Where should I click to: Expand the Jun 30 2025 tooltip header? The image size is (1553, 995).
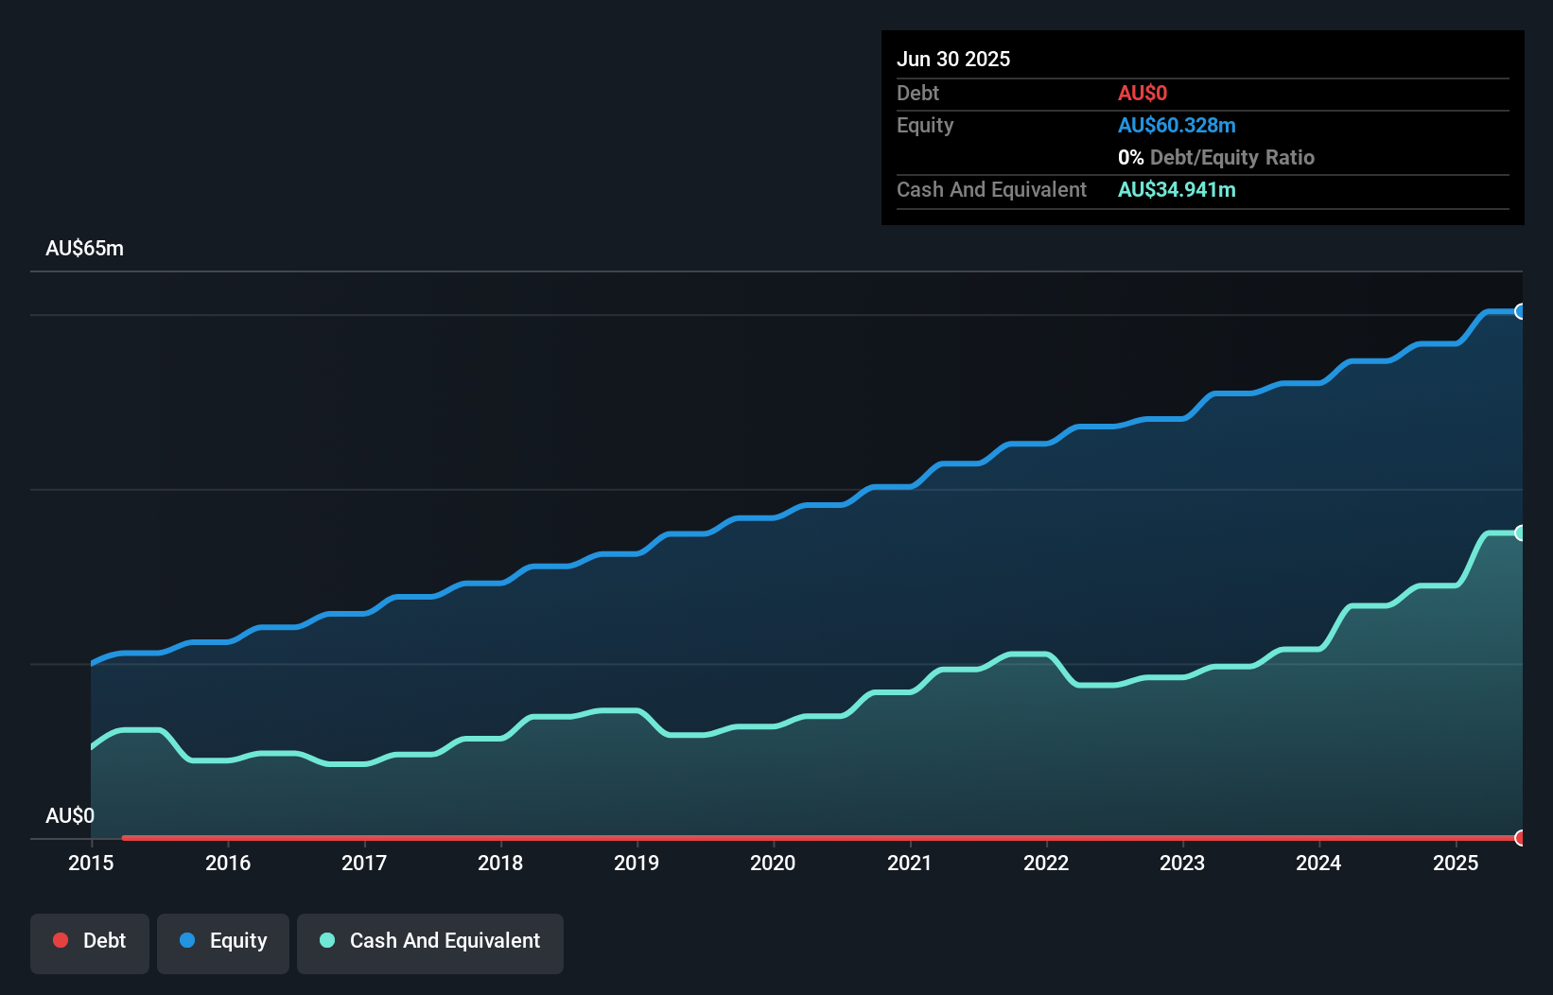953,59
